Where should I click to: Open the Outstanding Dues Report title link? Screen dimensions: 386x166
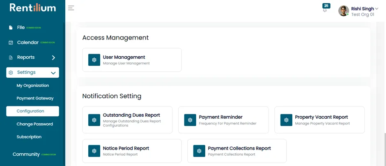131,115
